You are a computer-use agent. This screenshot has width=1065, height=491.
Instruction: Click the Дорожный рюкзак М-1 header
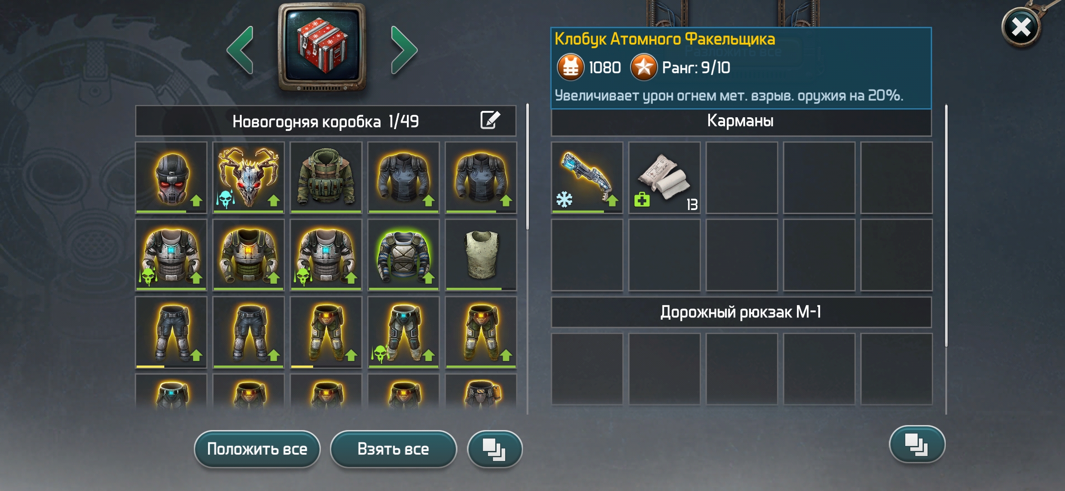[x=741, y=312]
